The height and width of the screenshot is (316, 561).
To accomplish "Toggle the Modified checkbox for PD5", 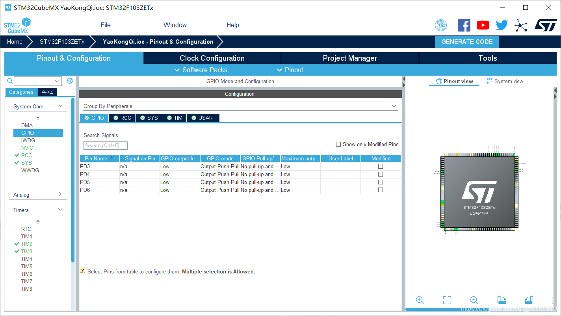I will [x=381, y=182].
